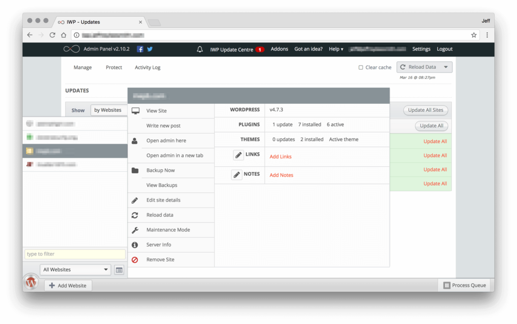Click the refresh icon beside Reload data

coord(135,215)
